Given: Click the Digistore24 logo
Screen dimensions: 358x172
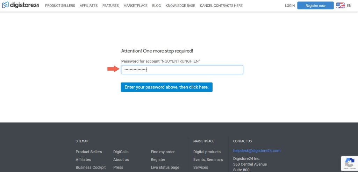Looking at the screenshot, I should point(21,6).
